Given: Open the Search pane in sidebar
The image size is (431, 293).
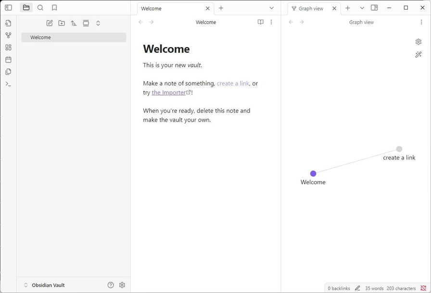Looking at the screenshot, I should click(x=40, y=8).
